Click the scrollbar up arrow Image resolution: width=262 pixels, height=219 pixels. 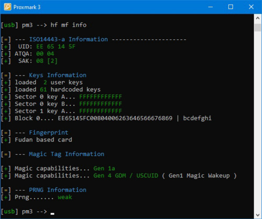pyautogui.click(x=258, y=18)
